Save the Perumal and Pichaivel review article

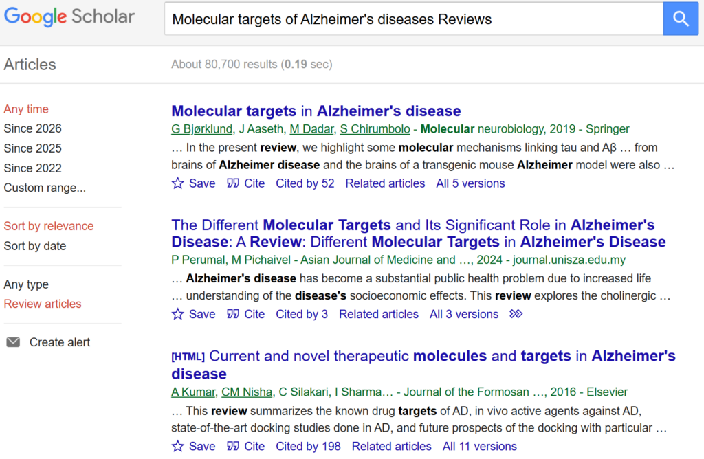click(x=193, y=314)
